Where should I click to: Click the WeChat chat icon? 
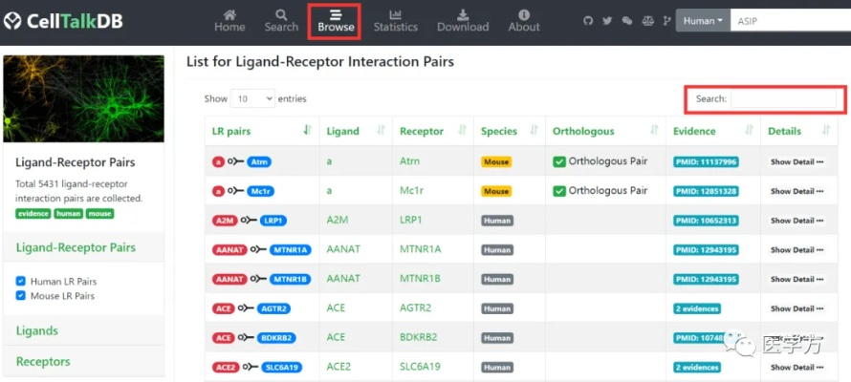(x=627, y=20)
